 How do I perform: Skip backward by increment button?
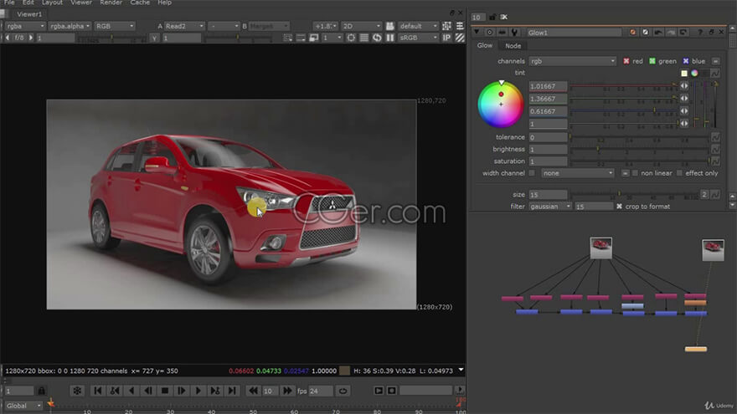point(253,391)
